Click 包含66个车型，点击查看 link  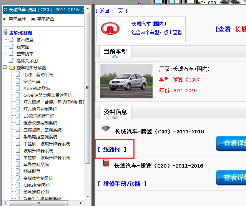click(156, 32)
